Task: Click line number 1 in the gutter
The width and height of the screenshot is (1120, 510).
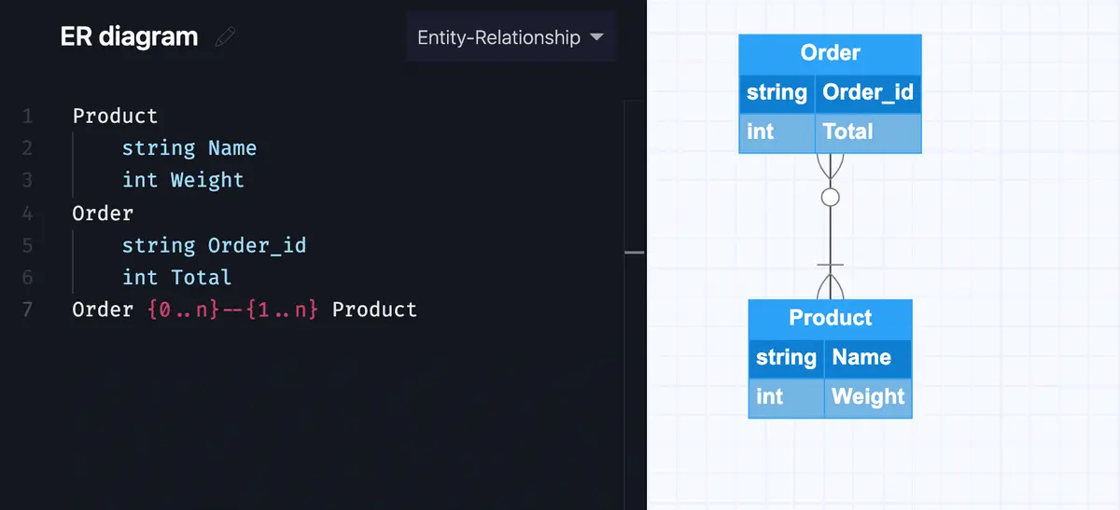Action: [x=27, y=117]
